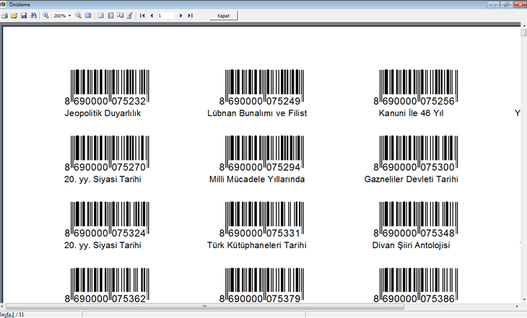The image size is (527, 318).
Task: Click the barcode labeled 8 690000 075362
Action: click(x=107, y=286)
